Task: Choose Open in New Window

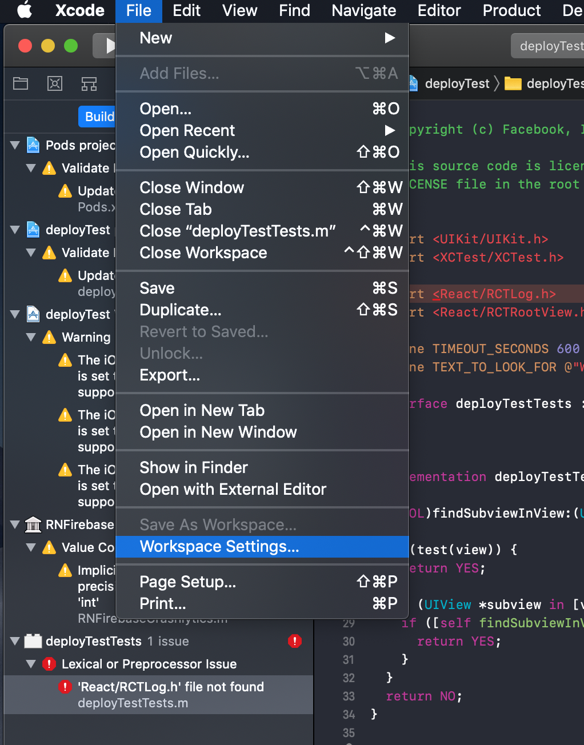Action: (x=262, y=432)
